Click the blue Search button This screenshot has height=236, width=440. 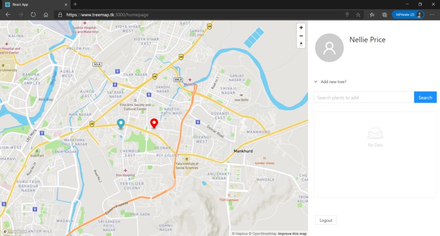pos(425,97)
